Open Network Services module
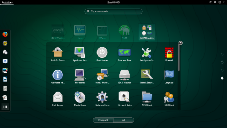This screenshot has height=128, width=227. tap(102, 99)
